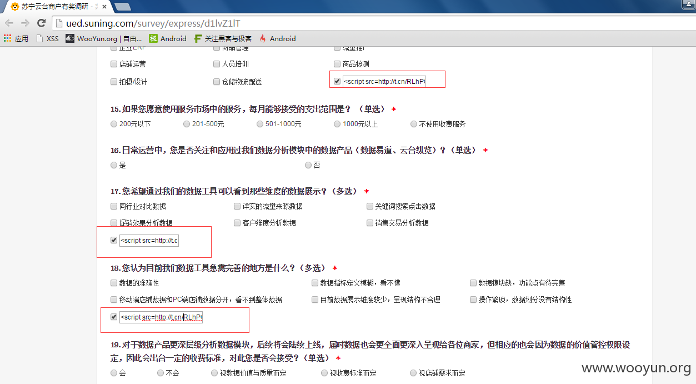696x384 pixels.
Task: Select 不会 for question 19
Action: pyautogui.click(x=161, y=373)
